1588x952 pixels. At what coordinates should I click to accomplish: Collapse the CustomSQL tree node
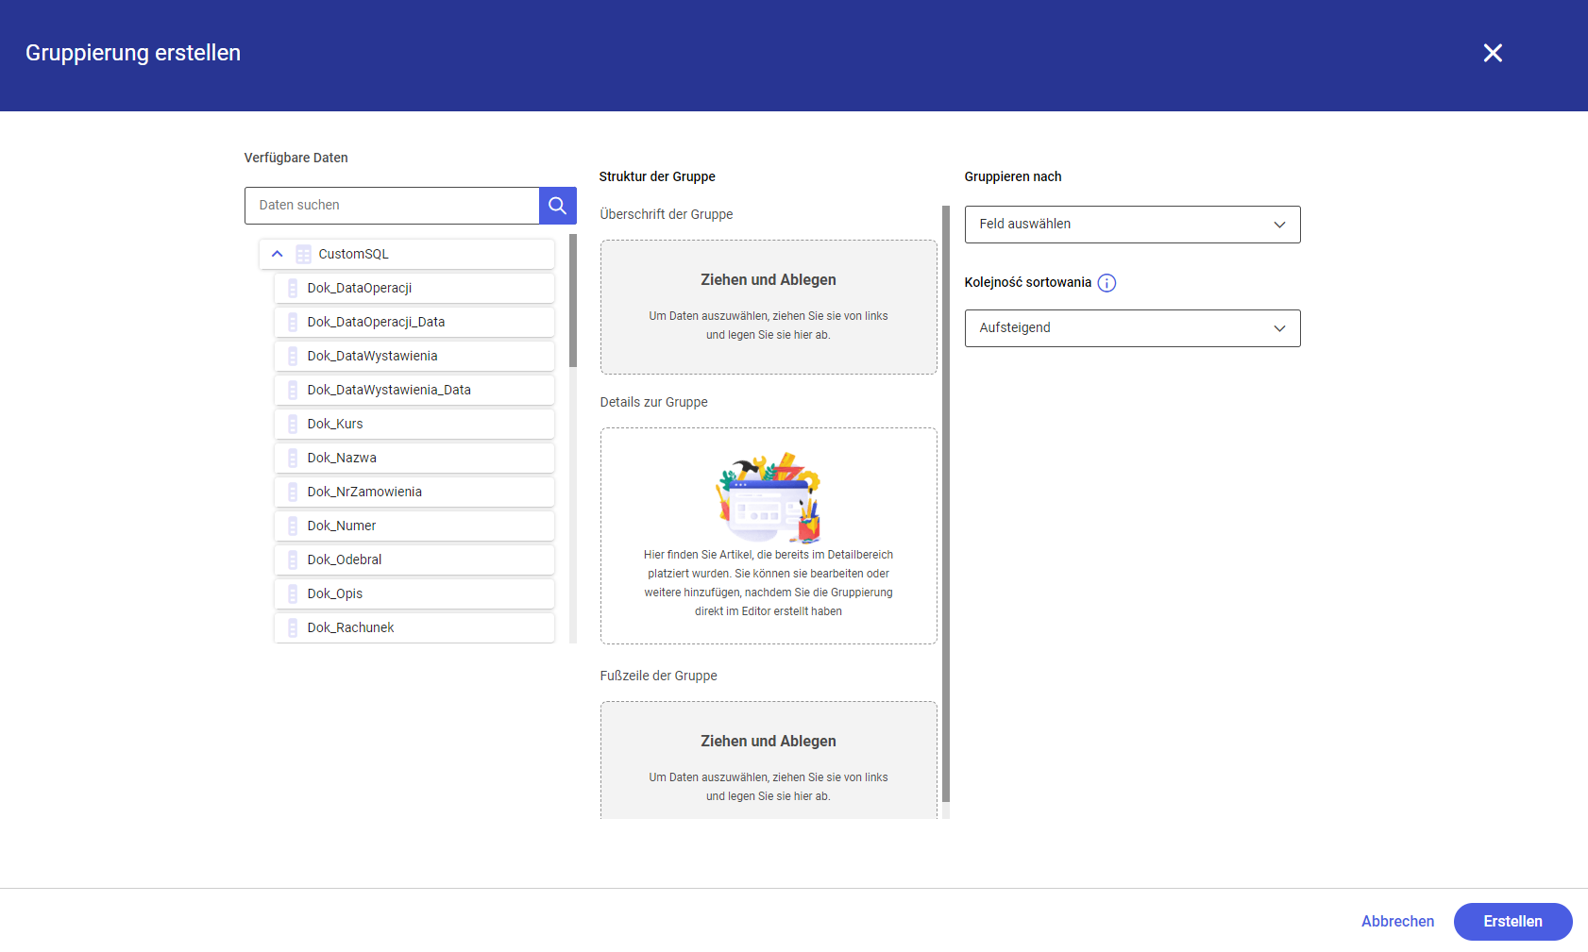point(278,255)
